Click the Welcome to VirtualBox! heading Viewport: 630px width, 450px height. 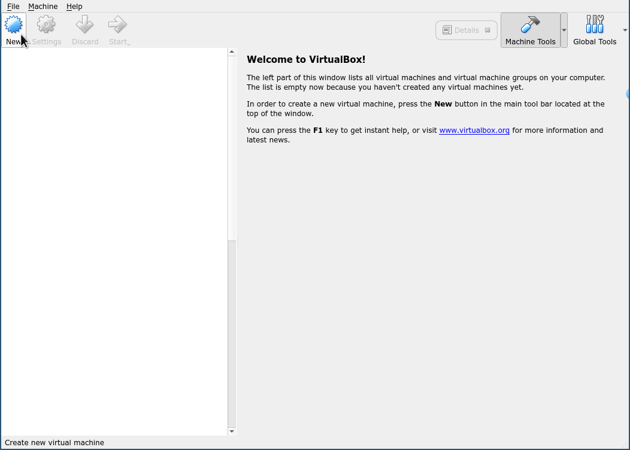(306, 59)
